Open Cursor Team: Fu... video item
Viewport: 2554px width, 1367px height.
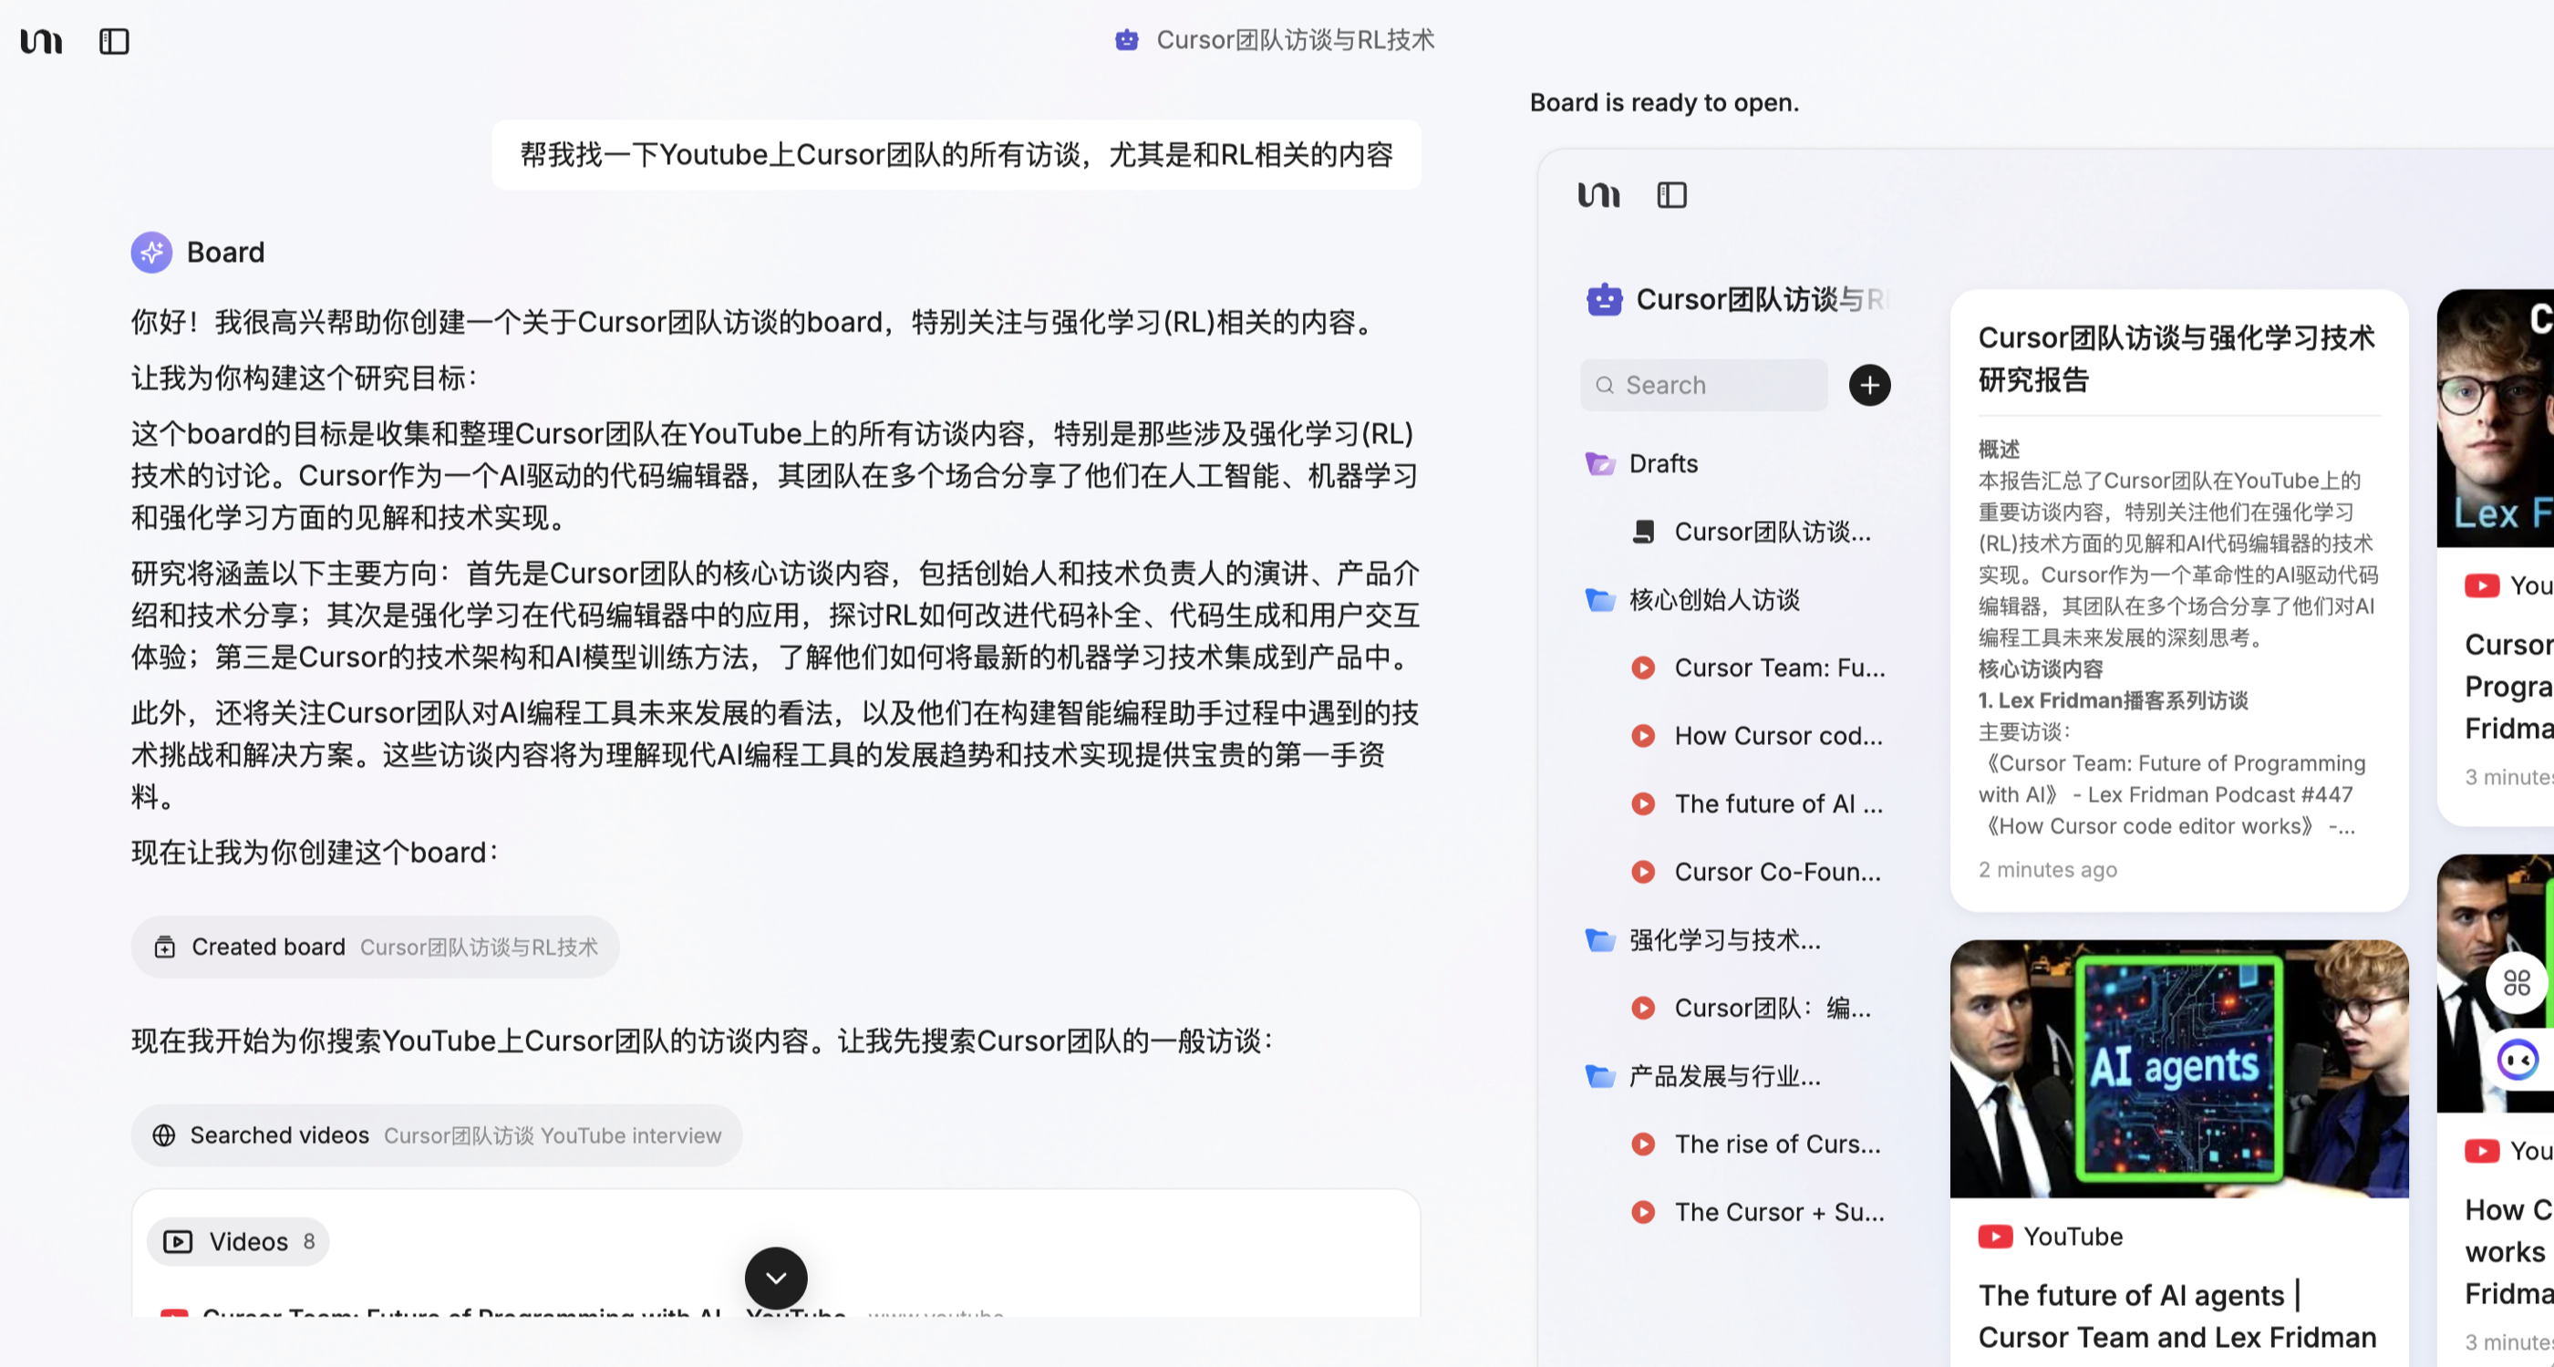[1757, 668]
